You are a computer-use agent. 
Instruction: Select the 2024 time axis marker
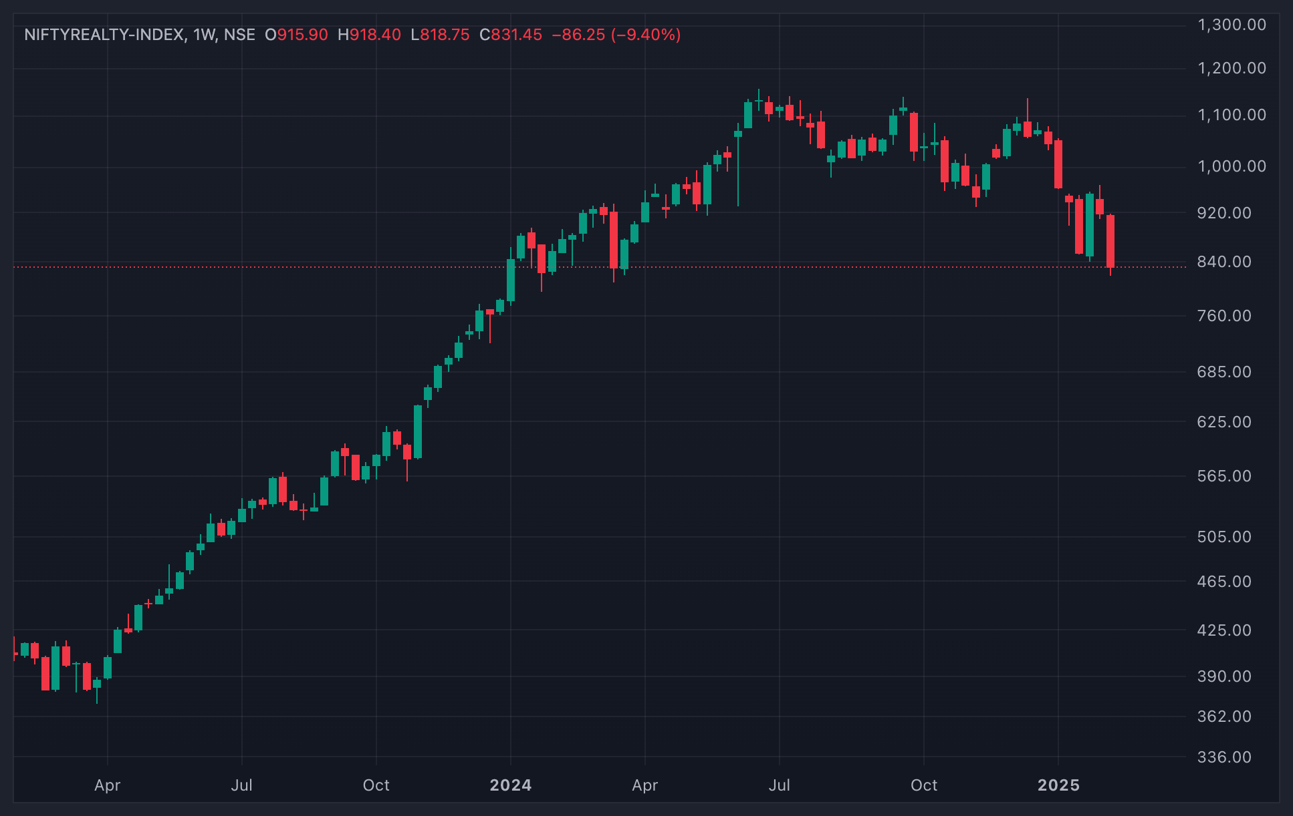pos(511,785)
